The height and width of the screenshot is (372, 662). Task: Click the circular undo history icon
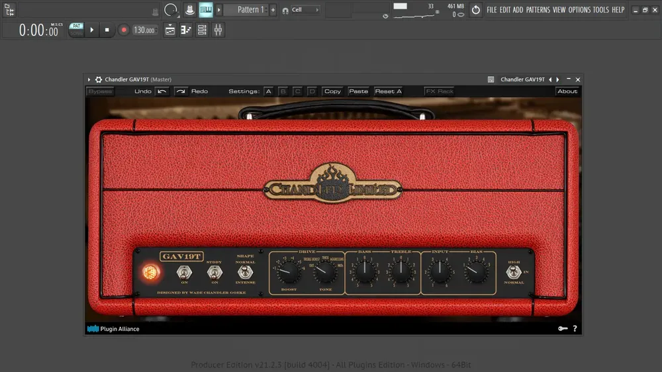coord(475,10)
